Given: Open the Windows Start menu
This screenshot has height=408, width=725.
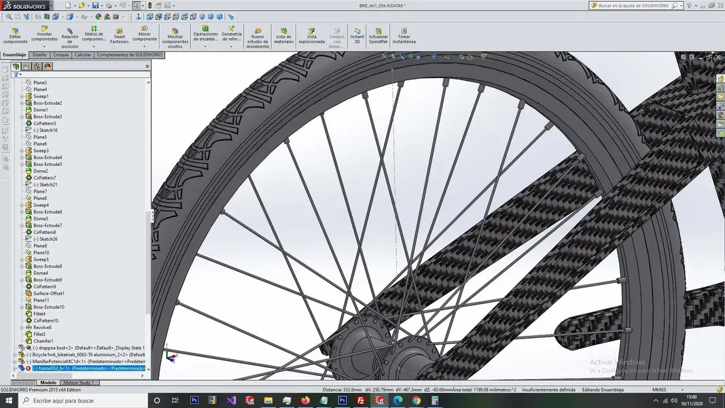Looking at the screenshot, I should click(x=9, y=401).
